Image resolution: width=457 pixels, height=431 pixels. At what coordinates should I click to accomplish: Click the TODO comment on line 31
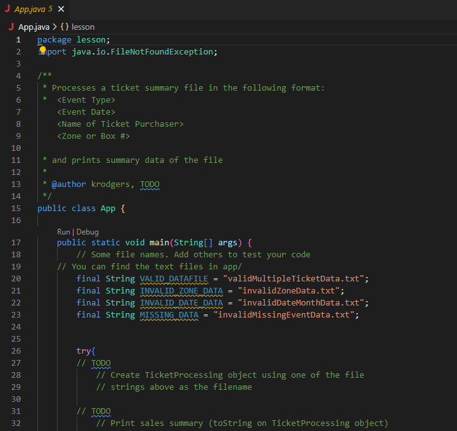pyautogui.click(x=101, y=411)
